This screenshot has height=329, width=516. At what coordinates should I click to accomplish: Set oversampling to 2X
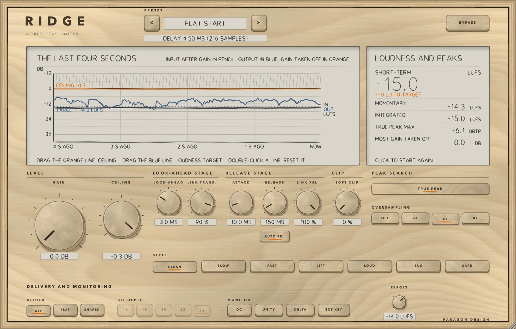tap(415, 218)
